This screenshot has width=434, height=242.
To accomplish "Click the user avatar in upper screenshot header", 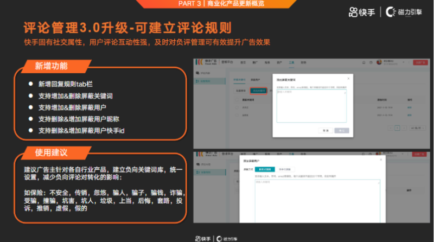I will [379, 62].
